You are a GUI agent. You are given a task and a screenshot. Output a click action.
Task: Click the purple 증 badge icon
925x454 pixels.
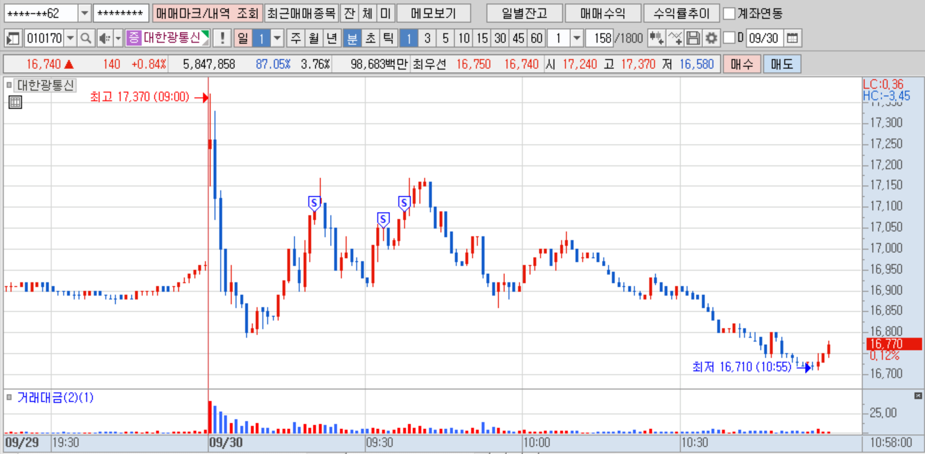[133, 38]
